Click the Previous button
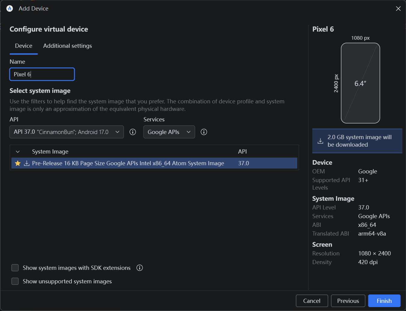Viewport: 406px width, 311px height. [348, 301]
